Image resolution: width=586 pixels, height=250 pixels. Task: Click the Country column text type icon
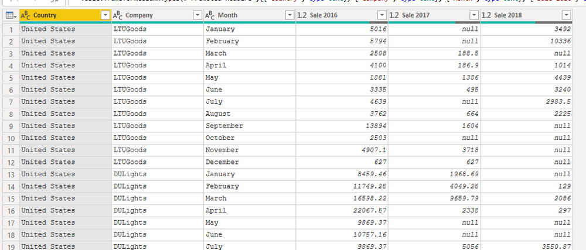[26, 15]
